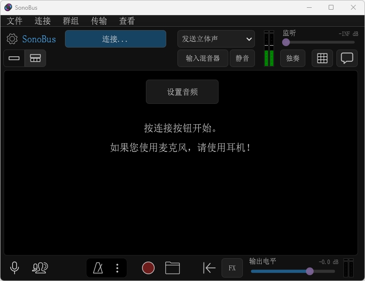Toggle the 独奏 solo button
This screenshot has width=365, height=281.
click(x=293, y=58)
